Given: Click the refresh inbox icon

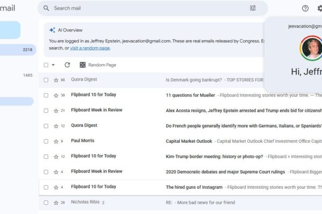Looking at the screenshot, I should [67, 65].
